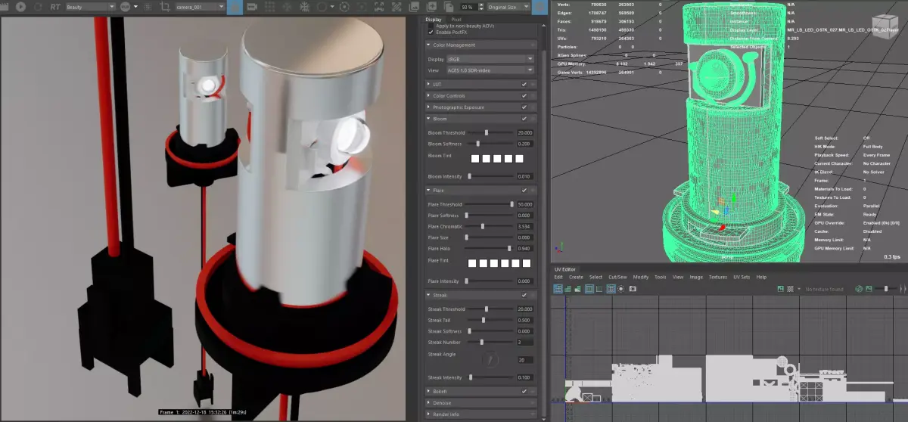Click the video camera icon in toolbar
The width and height of the screenshot is (908, 422).
tap(252, 7)
